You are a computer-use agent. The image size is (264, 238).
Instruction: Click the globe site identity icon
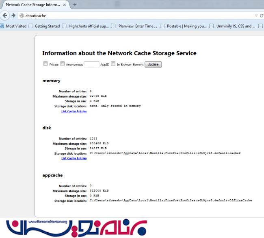[22, 16]
